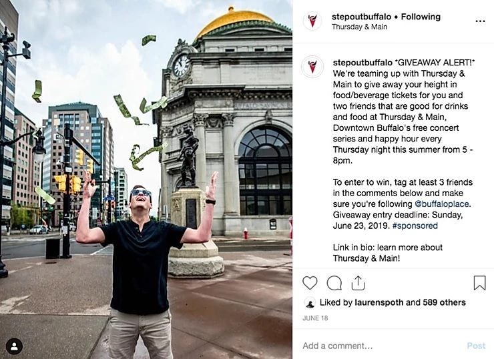This screenshot has height=359, width=494.
Task: Submit the comment with Post button
Action: [x=476, y=346]
